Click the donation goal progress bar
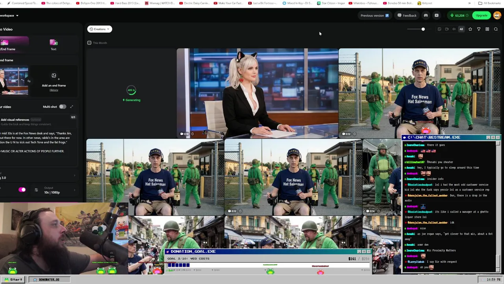 (269, 265)
